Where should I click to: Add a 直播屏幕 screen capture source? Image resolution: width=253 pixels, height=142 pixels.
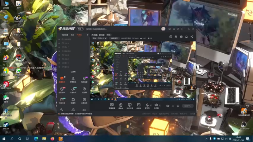tap(112, 106)
